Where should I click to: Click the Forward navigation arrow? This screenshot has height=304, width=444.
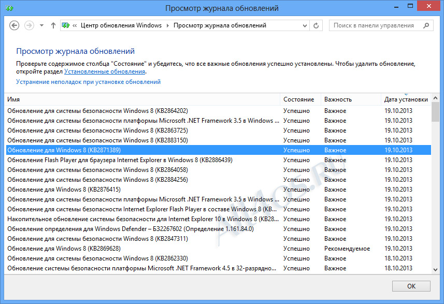29,25
